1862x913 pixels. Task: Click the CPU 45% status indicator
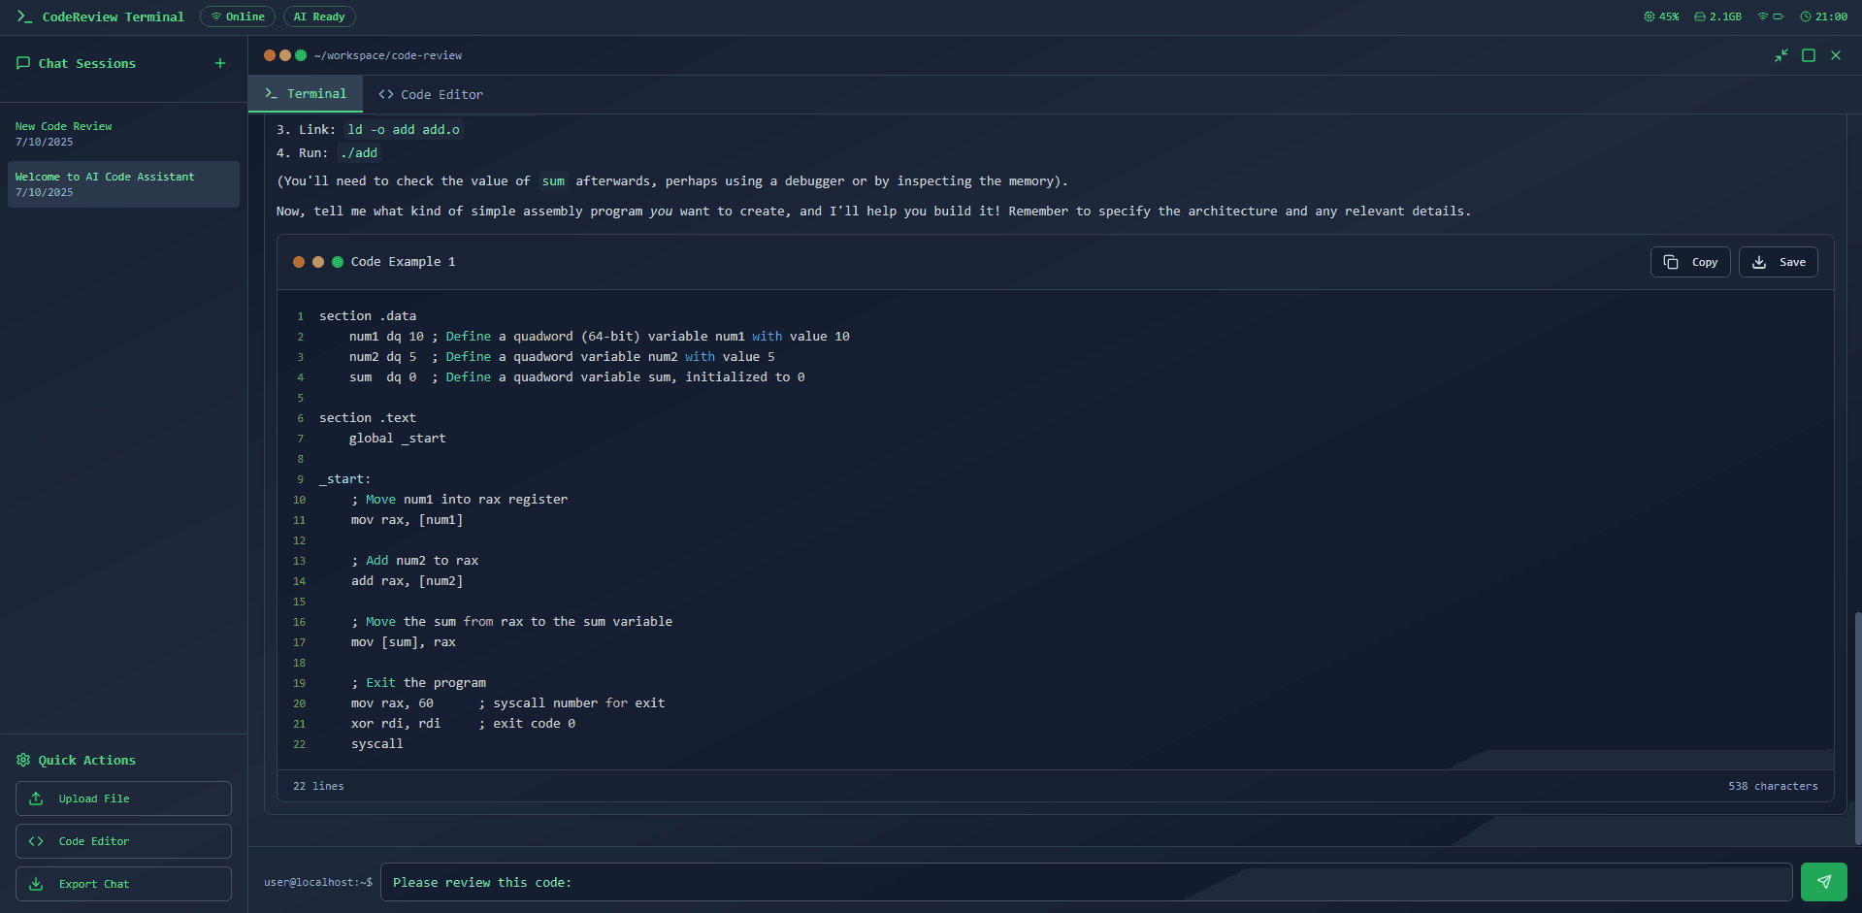point(1661,16)
